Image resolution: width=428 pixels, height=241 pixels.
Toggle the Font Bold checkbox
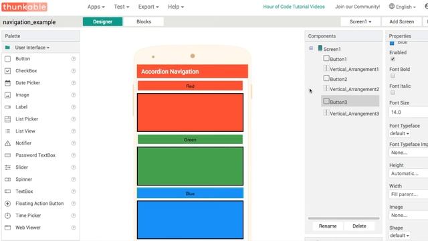[393, 76]
